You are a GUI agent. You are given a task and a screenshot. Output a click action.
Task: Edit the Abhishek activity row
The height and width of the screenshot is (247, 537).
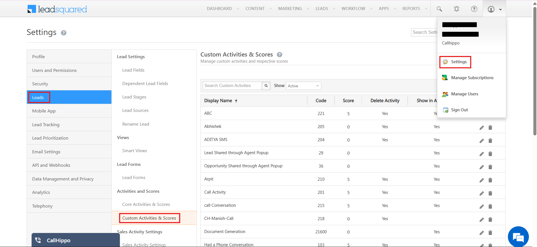(x=482, y=128)
